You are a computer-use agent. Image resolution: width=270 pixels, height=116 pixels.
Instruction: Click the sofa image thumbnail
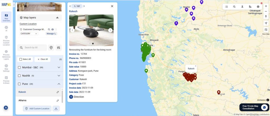(91, 30)
